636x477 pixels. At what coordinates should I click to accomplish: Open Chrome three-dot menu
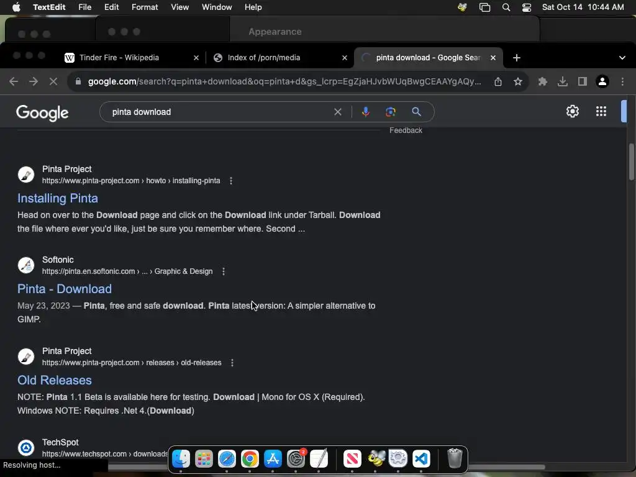coord(622,81)
